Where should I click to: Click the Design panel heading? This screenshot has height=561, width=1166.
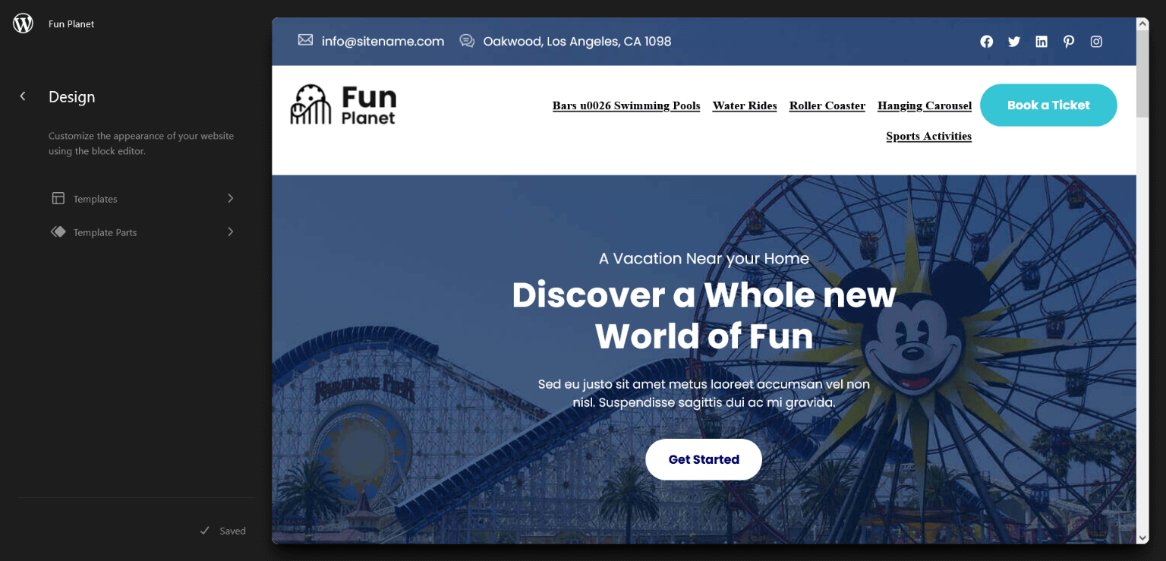click(x=71, y=96)
